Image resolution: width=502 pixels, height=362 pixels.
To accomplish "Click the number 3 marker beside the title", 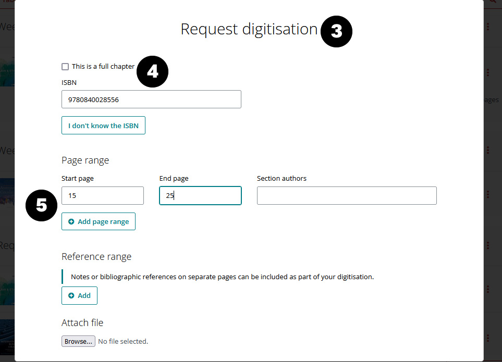I will [337, 32].
